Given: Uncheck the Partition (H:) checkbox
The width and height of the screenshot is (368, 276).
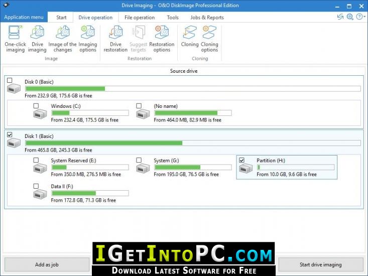Looking at the screenshot, I should pos(241,160).
